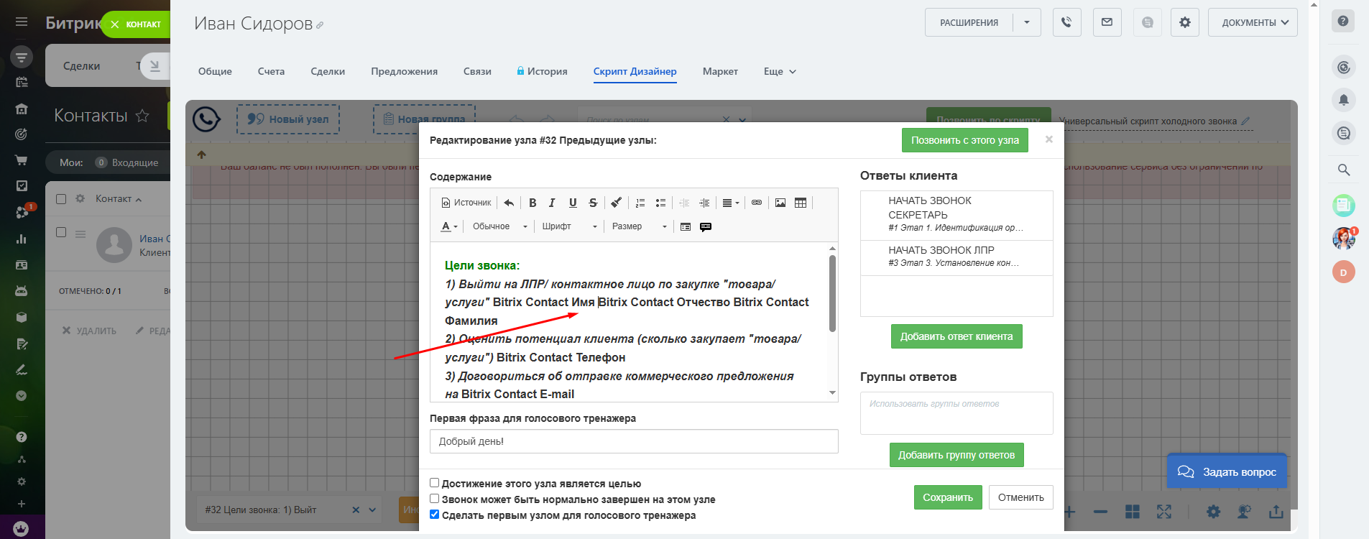Apply italic formatting in editor

click(552, 203)
